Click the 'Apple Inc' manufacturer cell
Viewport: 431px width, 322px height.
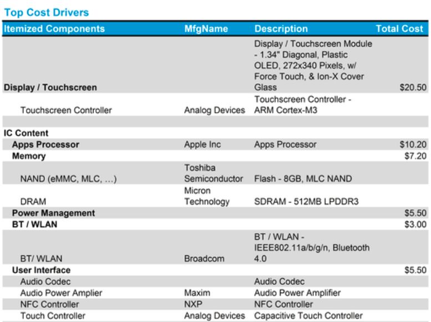click(202, 144)
